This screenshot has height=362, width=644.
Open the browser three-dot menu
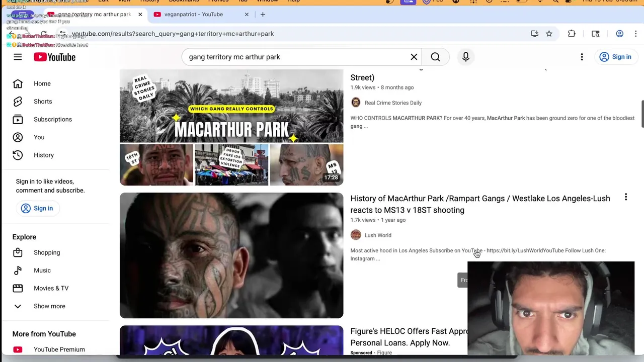point(636,34)
